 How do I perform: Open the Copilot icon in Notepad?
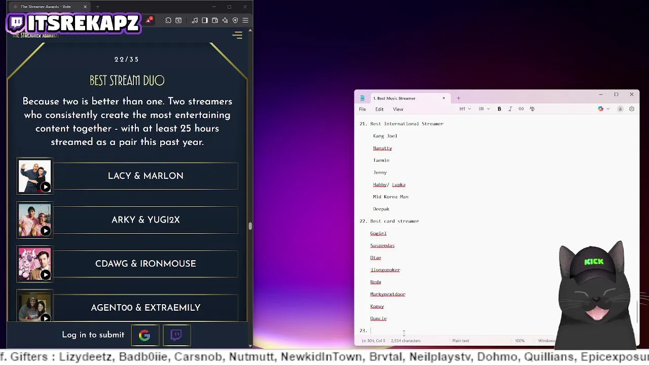[601, 109]
